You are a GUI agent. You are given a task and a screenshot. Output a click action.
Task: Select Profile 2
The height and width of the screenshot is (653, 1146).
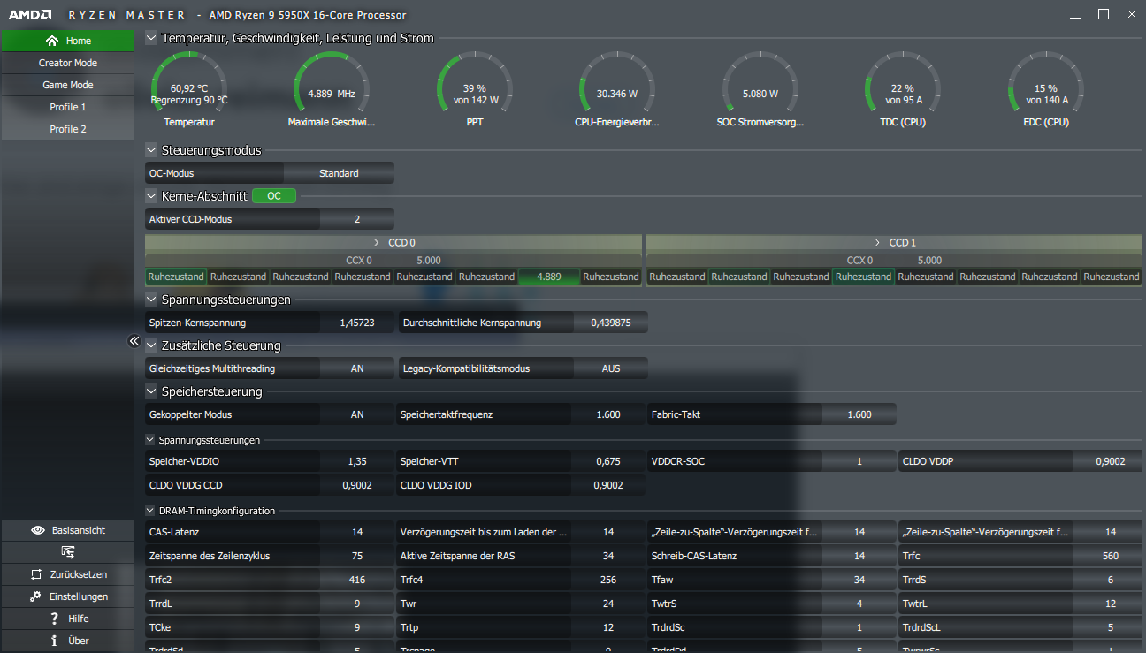pyautogui.click(x=67, y=129)
